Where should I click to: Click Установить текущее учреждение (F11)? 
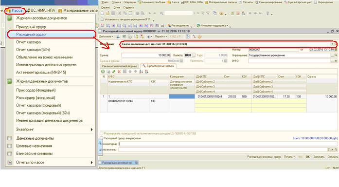(x=126, y=19)
